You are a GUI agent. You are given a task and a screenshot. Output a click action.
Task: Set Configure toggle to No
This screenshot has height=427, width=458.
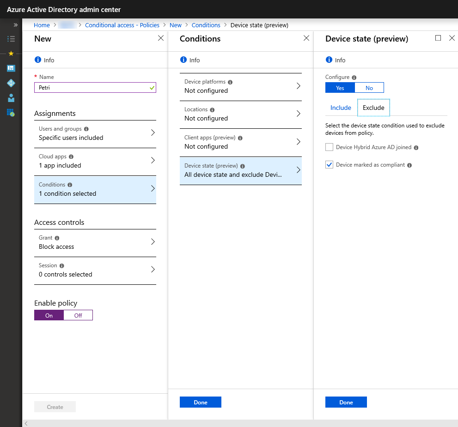pos(369,87)
